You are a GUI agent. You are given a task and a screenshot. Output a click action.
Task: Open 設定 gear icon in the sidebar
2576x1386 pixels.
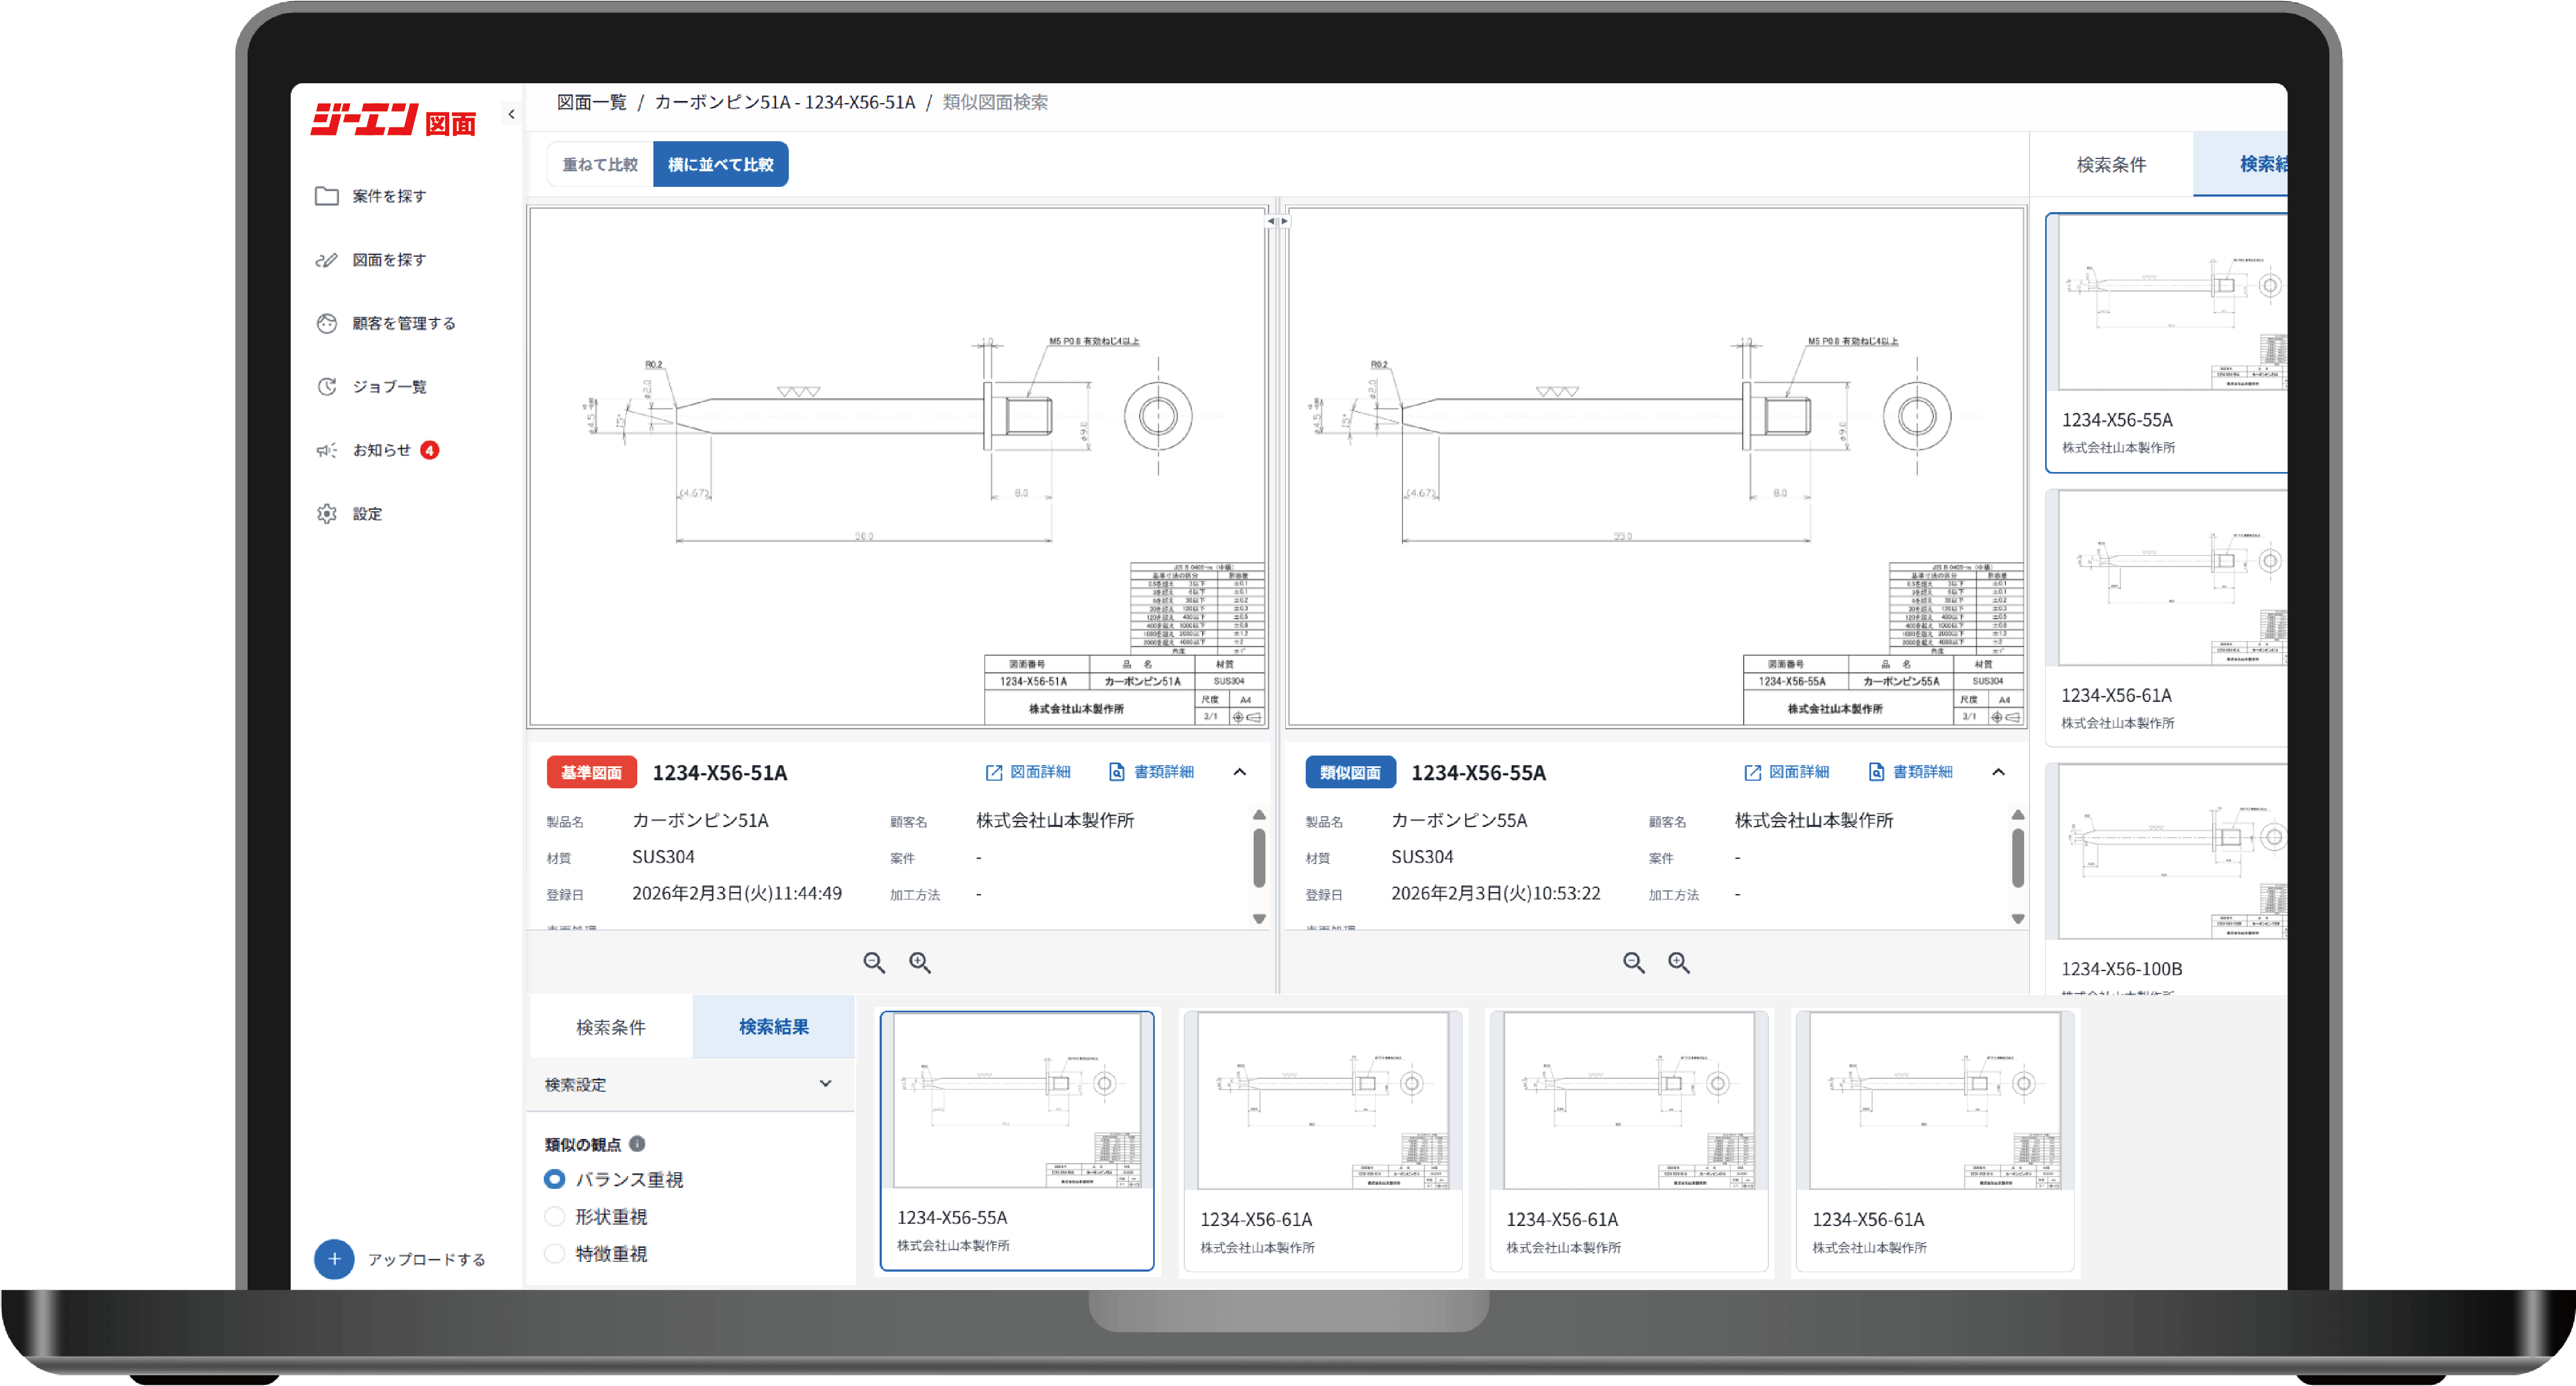326,513
